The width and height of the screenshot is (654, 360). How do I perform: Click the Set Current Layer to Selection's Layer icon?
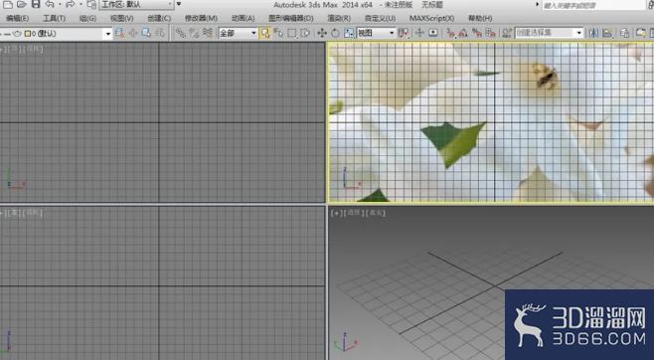point(160,33)
